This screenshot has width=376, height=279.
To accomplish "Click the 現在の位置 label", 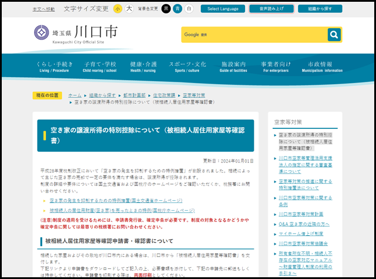I will coord(47,95).
